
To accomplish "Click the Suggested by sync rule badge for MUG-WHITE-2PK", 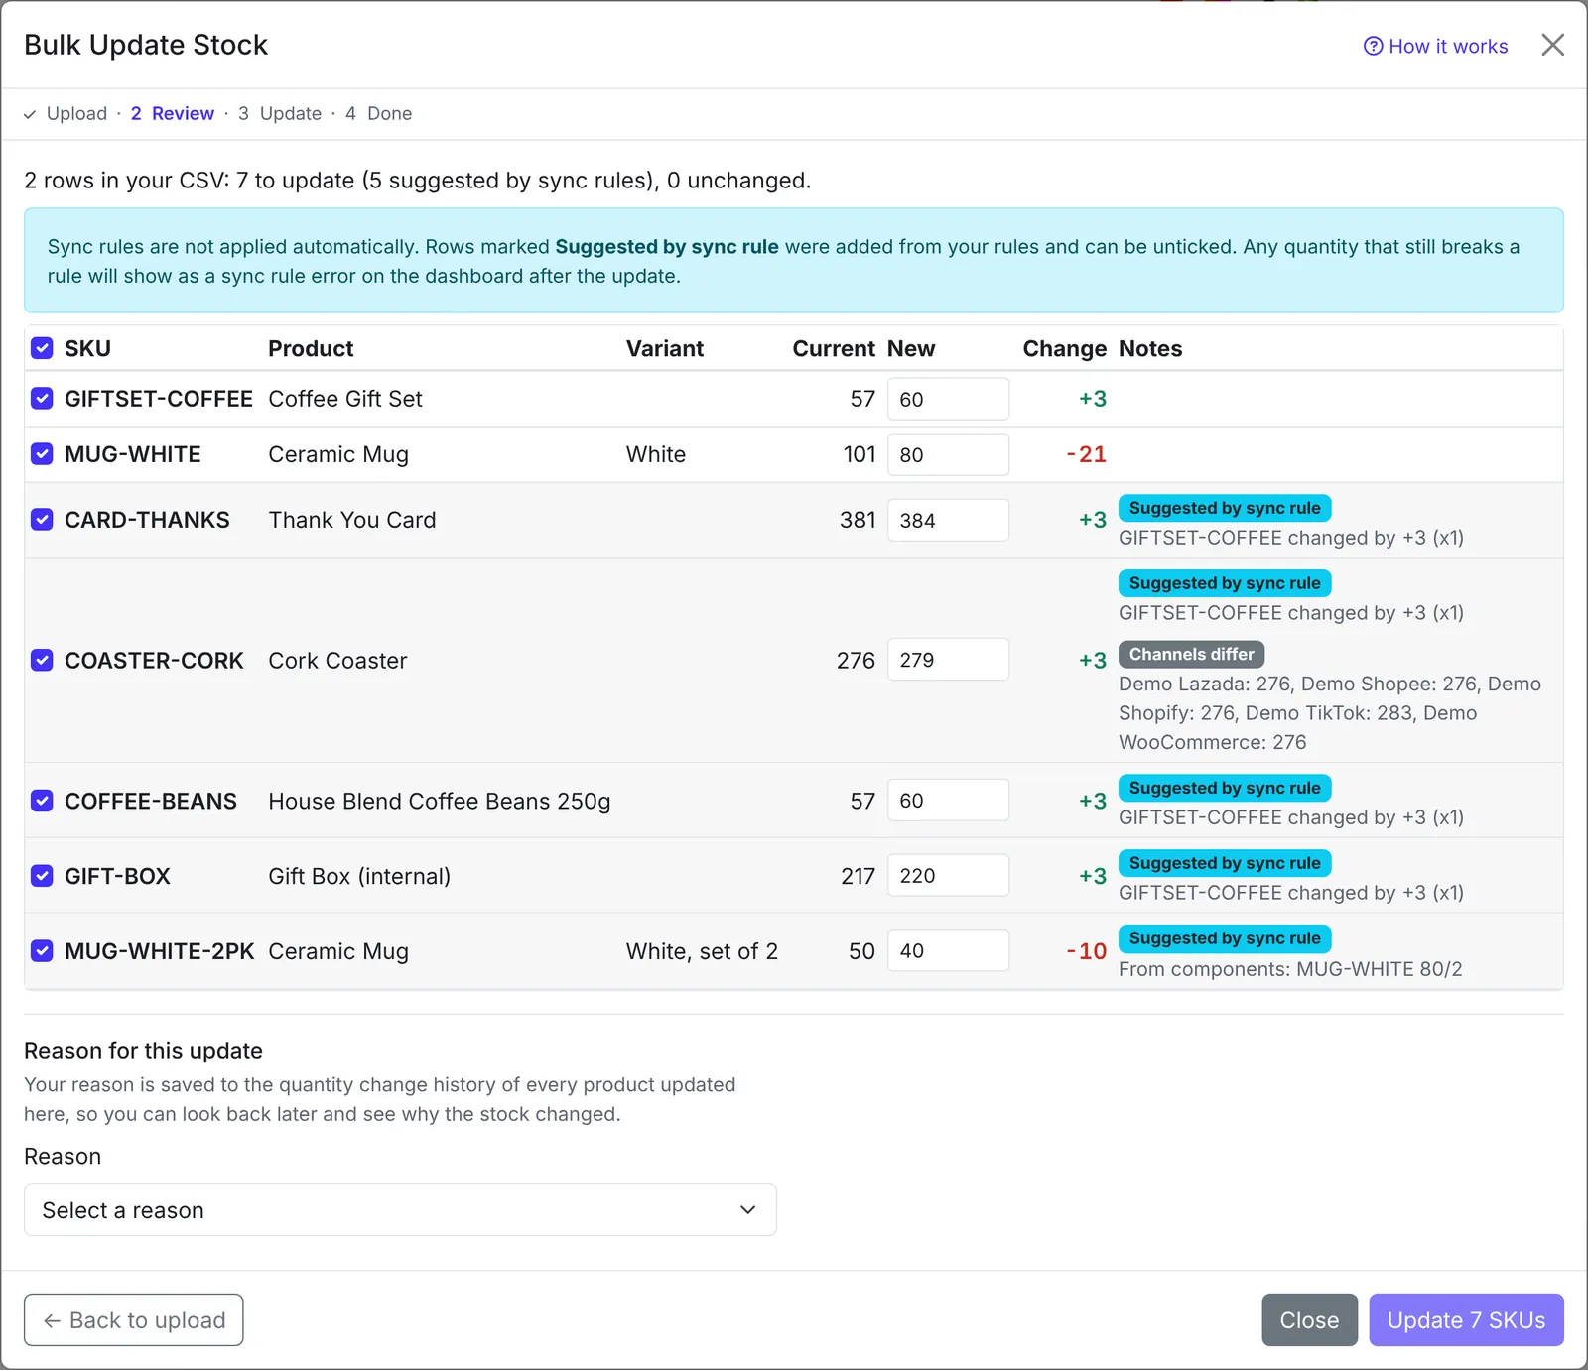I will click(x=1225, y=938).
